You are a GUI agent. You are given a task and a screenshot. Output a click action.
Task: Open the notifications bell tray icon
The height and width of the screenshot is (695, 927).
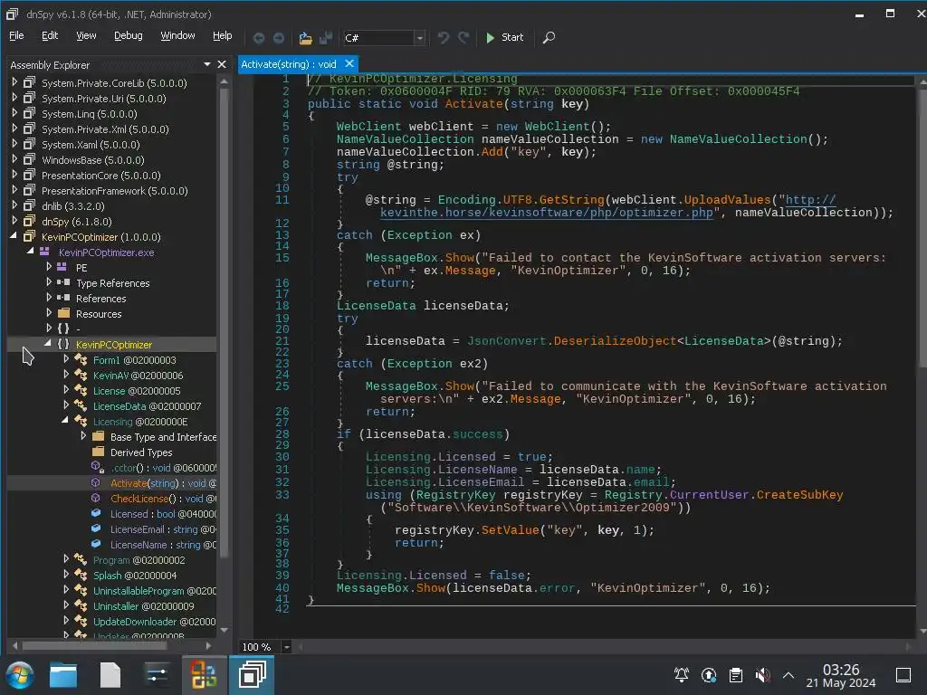681,675
